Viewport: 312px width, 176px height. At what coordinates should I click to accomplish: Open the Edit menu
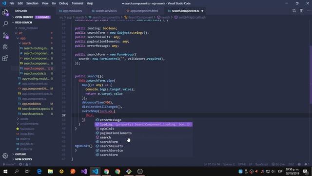[x=20, y=3]
